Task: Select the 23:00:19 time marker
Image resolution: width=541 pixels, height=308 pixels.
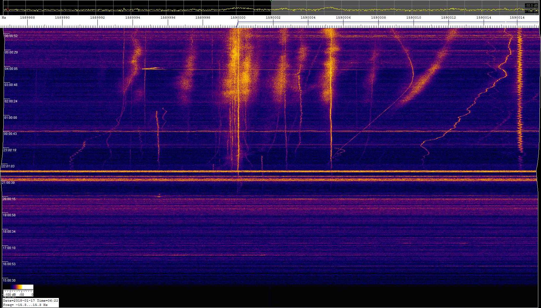Action: (10, 150)
